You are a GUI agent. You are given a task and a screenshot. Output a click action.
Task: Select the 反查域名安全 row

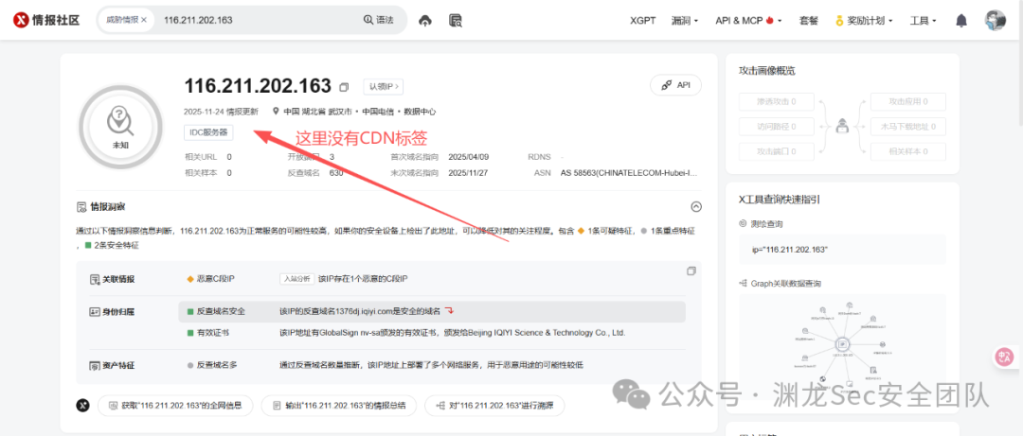click(x=431, y=311)
